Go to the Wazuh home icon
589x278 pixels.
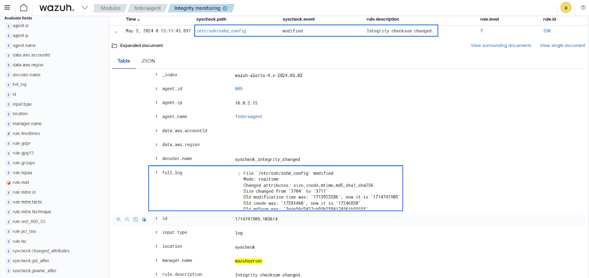point(24,8)
